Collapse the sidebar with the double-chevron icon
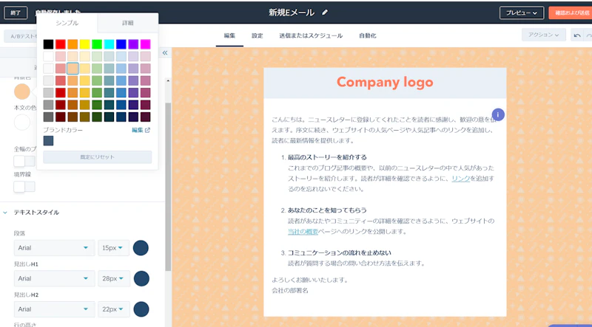 (165, 52)
